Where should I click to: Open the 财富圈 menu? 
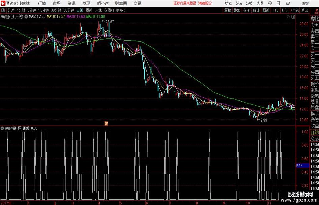click(x=121, y=3)
